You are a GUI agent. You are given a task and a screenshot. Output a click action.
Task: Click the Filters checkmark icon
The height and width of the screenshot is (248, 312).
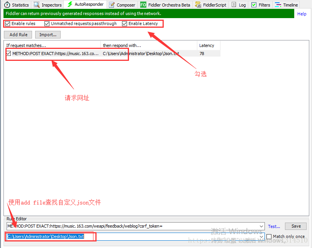click(x=254, y=5)
